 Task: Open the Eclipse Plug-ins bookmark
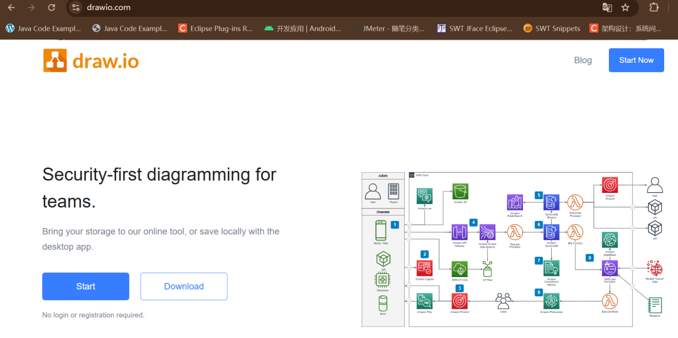click(x=215, y=28)
